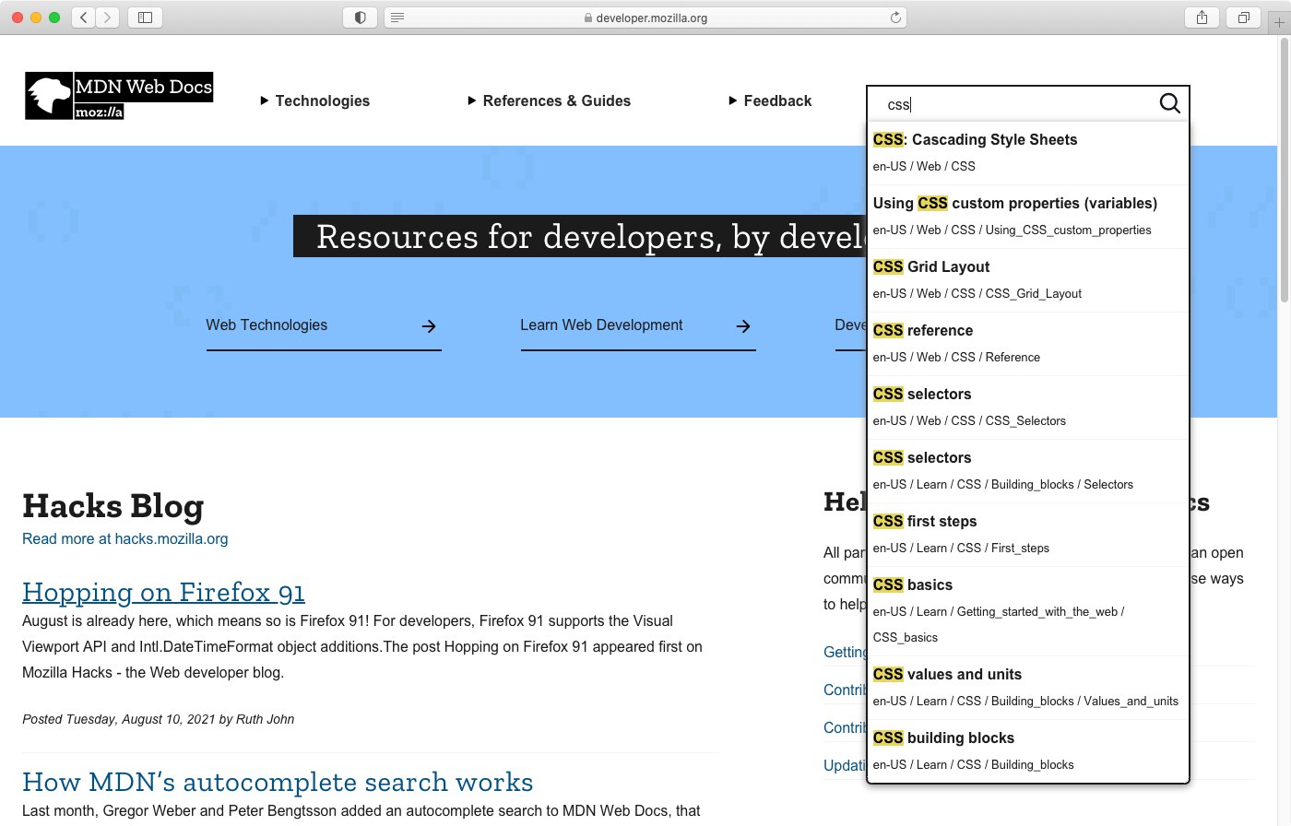The width and height of the screenshot is (1291, 826).
Task: Open the Feedback dropdown
Action: (x=770, y=101)
